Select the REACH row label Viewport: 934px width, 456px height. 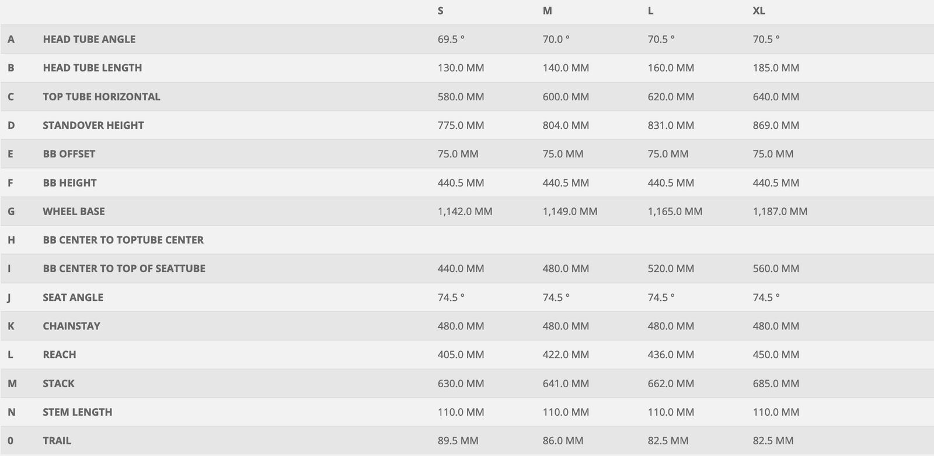[x=59, y=355]
